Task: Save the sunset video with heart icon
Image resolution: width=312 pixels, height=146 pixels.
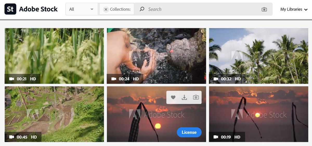Action: click(x=173, y=97)
